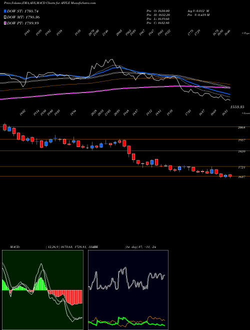This screenshot has width=250, height=330.
Task: Click the top high label 2146
Action: click(105, 32)
